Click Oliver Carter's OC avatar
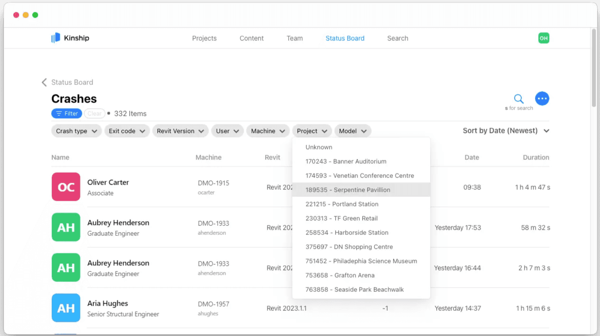 pos(66,187)
